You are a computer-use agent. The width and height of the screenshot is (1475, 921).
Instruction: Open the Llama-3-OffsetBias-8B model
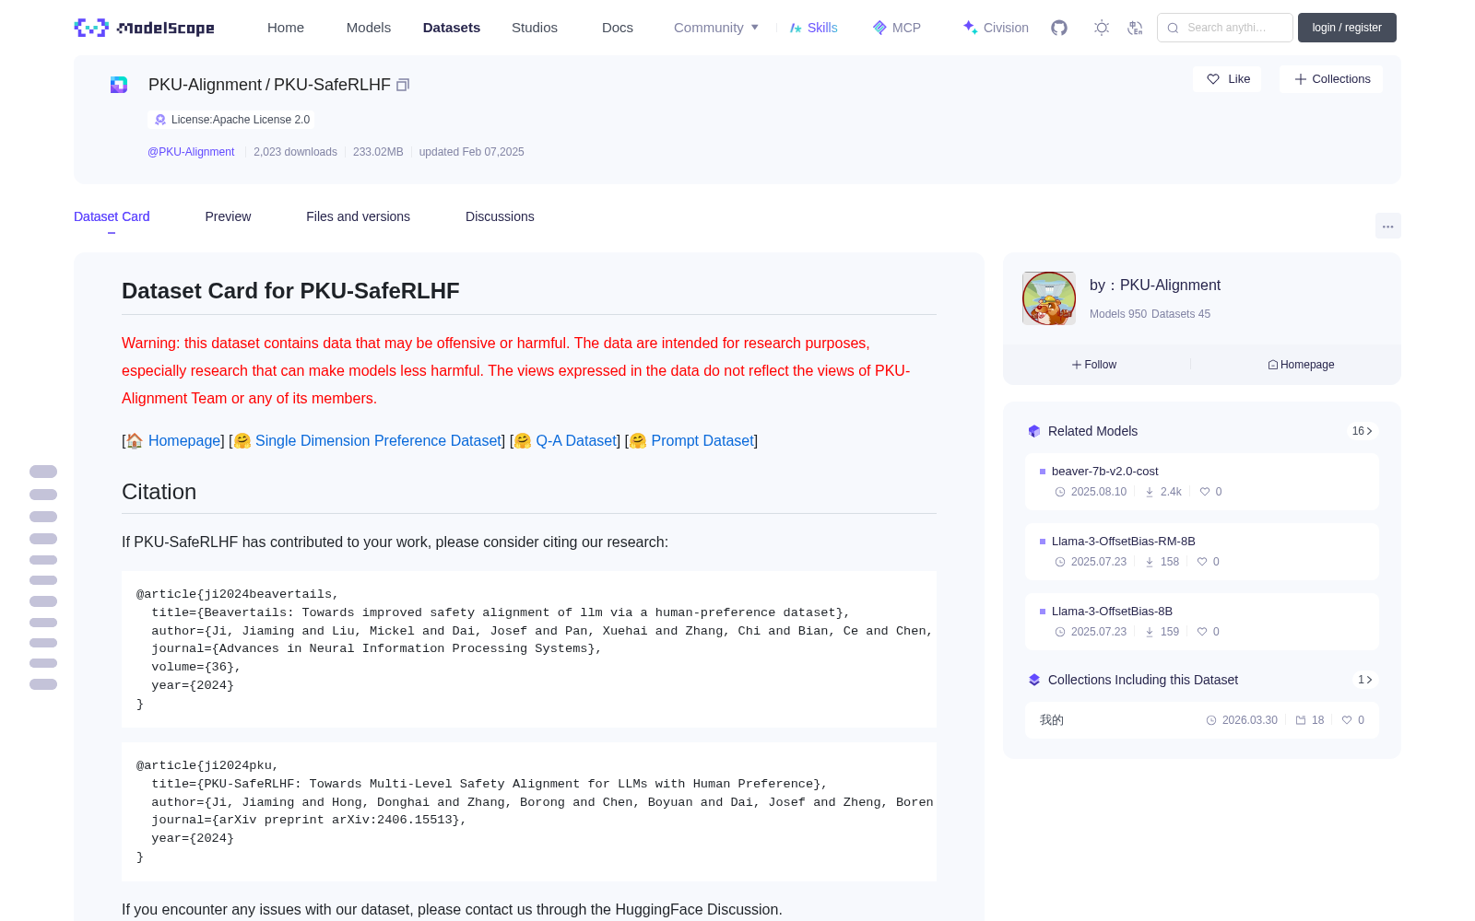coord(1202,622)
